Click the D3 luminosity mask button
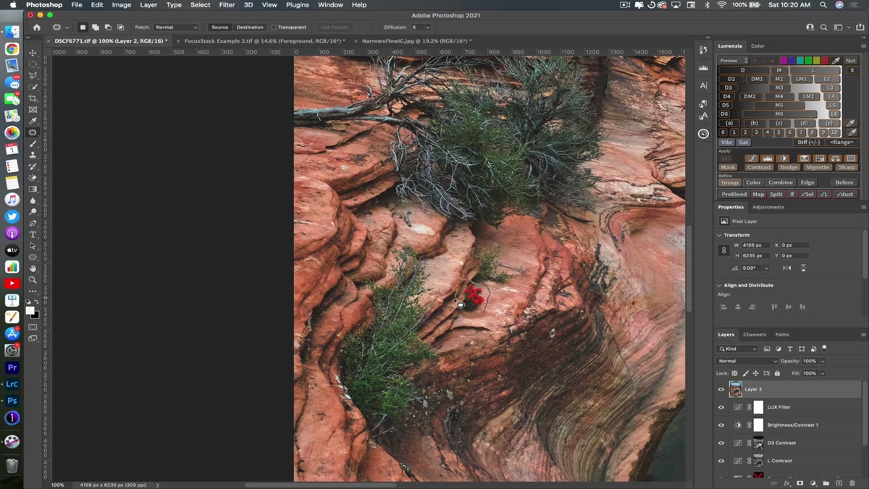869x489 pixels. pyautogui.click(x=729, y=88)
